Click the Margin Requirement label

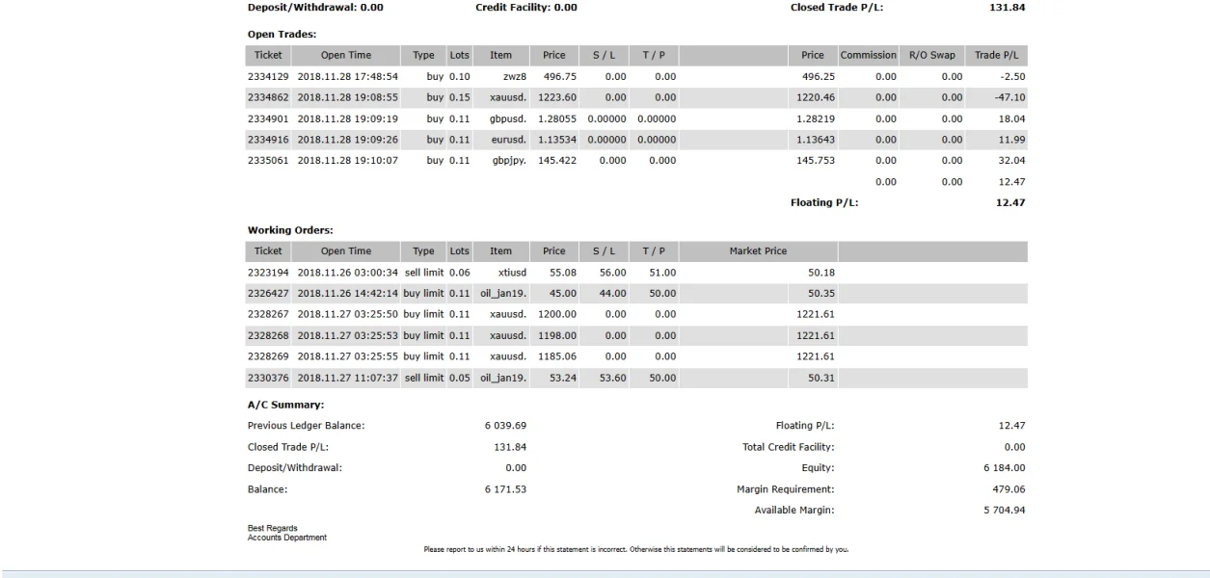click(x=786, y=489)
